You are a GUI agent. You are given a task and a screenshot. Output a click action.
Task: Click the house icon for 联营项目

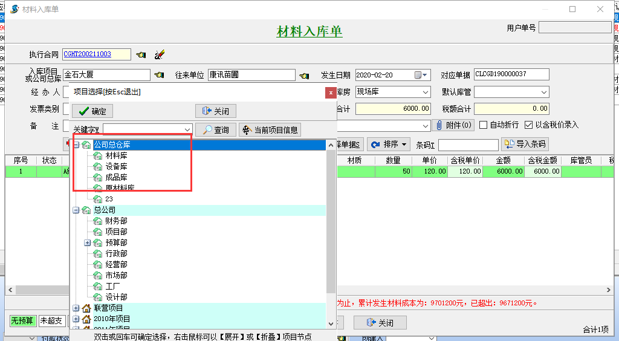point(86,308)
